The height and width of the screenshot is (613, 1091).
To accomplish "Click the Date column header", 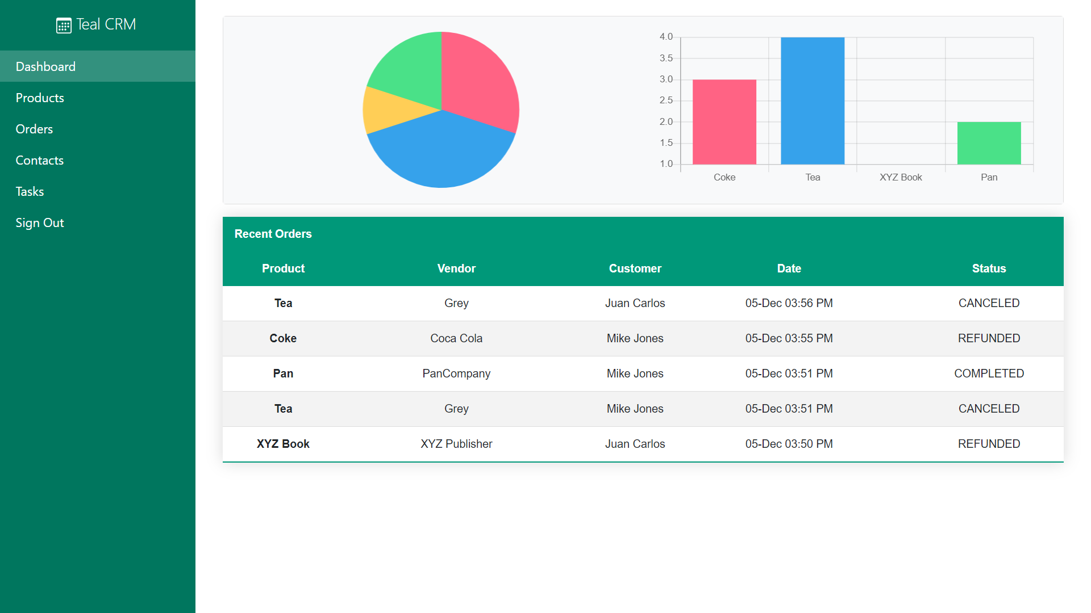I will 789,268.
